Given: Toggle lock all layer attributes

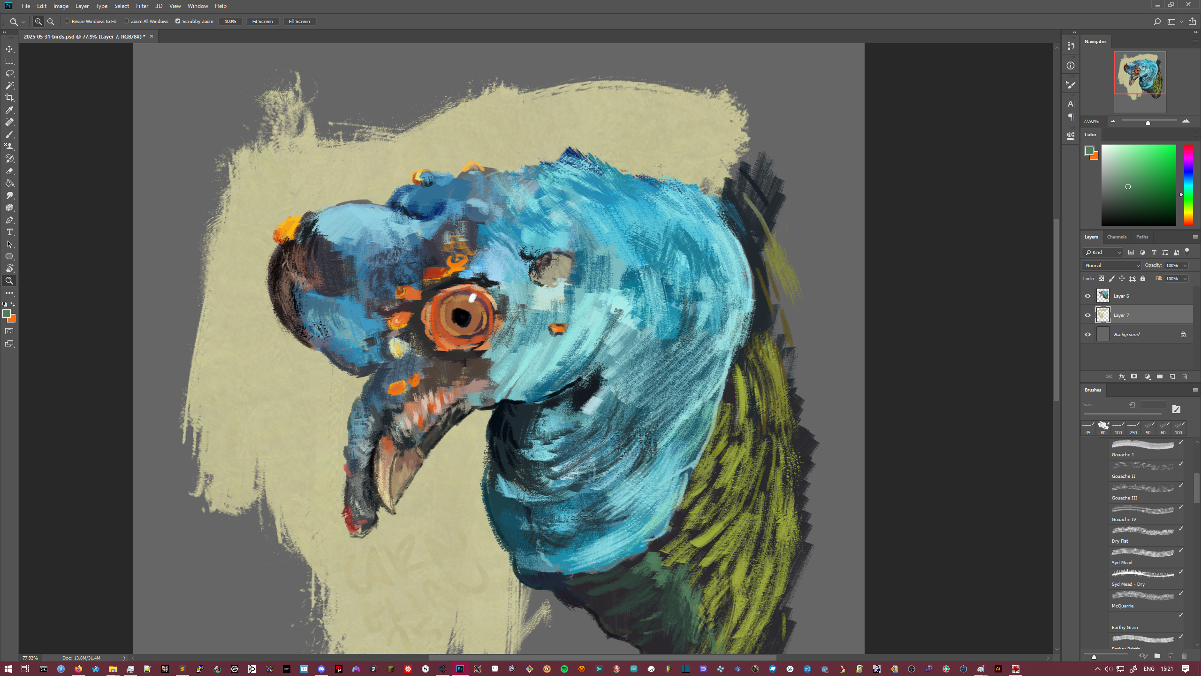Looking at the screenshot, I should click(1143, 278).
